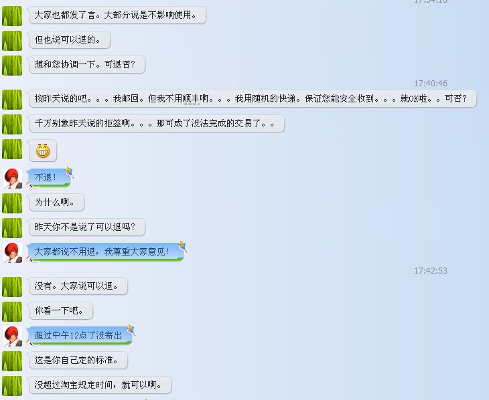489x400 pixels.
Task: Click message "昨天你不是说了可以退吗?"
Action: 87,227
